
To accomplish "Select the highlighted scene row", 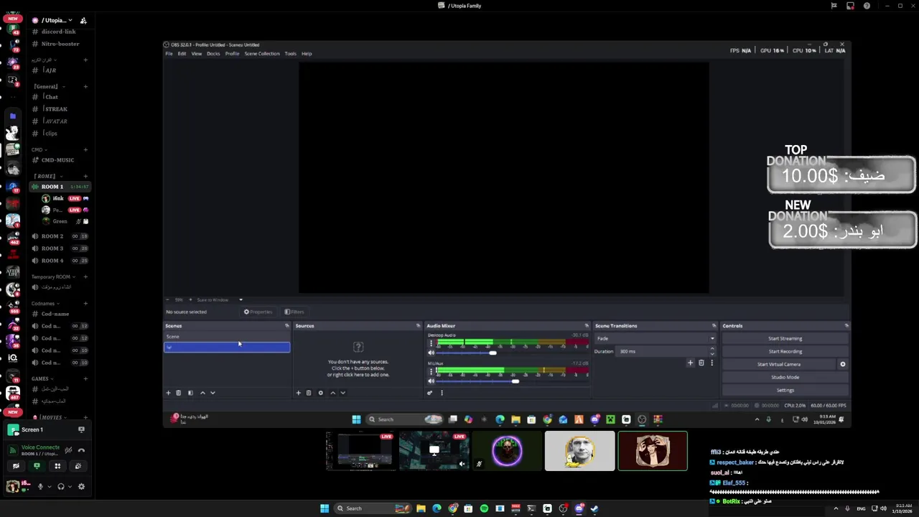I will pyautogui.click(x=227, y=348).
